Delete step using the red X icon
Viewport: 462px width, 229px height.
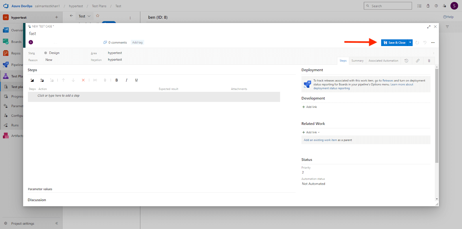click(x=83, y=80)
